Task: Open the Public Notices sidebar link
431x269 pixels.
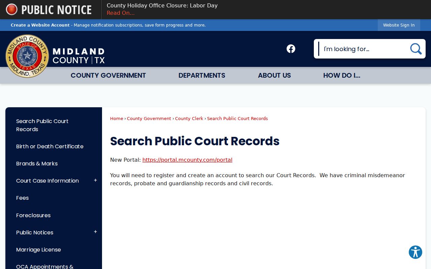Action: 35,232
